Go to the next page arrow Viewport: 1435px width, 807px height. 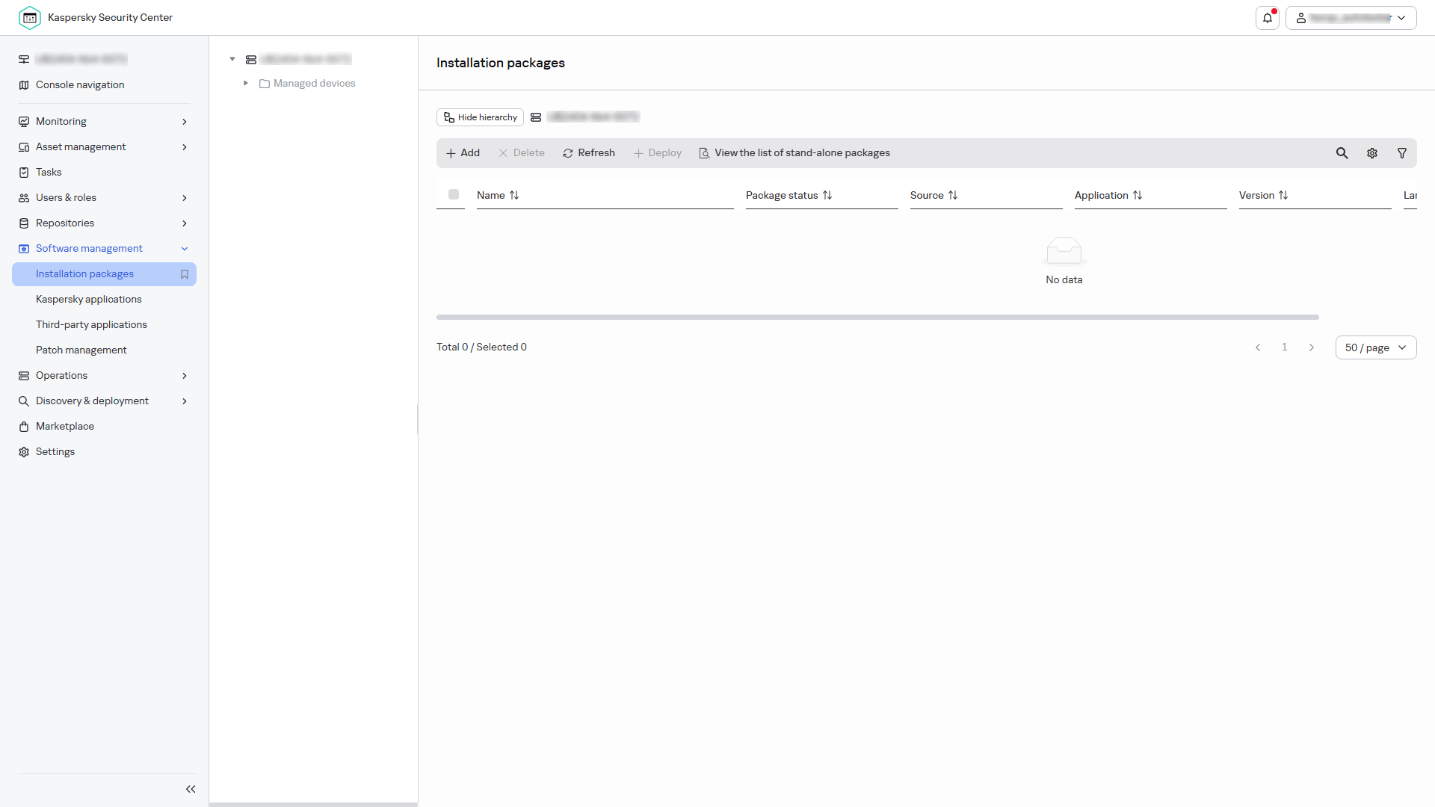pyautogui.click(x=1312, y=347)
